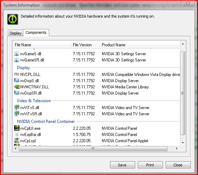Click the vertical scrollbar down arrow

click(x=183, y=143)
